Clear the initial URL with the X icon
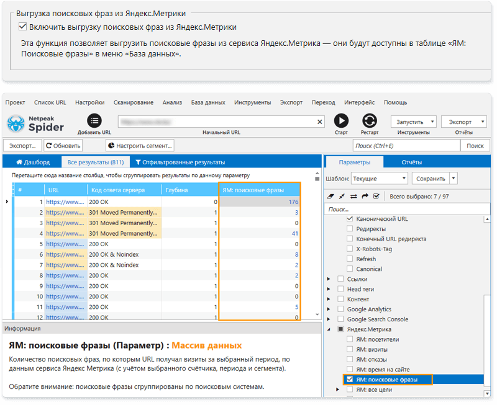 (319, 122)
